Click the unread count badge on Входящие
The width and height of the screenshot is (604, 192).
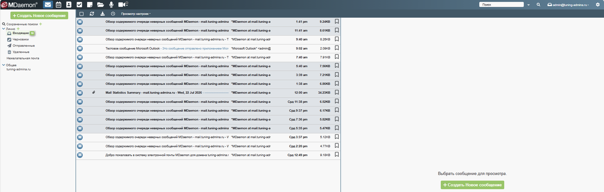32,33
